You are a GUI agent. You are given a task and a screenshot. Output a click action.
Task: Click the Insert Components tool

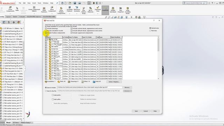10,9
